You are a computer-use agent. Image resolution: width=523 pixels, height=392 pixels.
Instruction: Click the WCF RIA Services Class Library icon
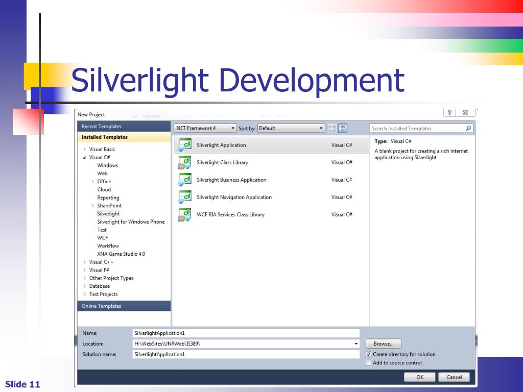[x=184, y=214]
